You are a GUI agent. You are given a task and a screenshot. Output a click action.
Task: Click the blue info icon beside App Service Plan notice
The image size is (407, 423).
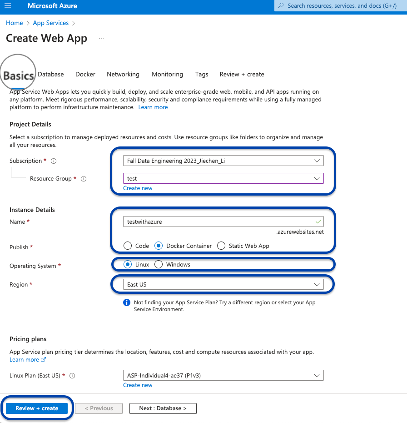pos(127,302)
